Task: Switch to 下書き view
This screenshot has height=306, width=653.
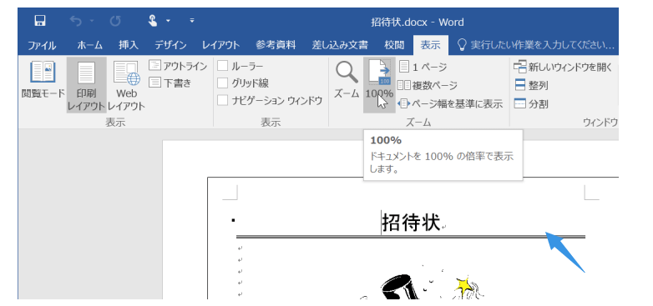Action: click(170, 83)
